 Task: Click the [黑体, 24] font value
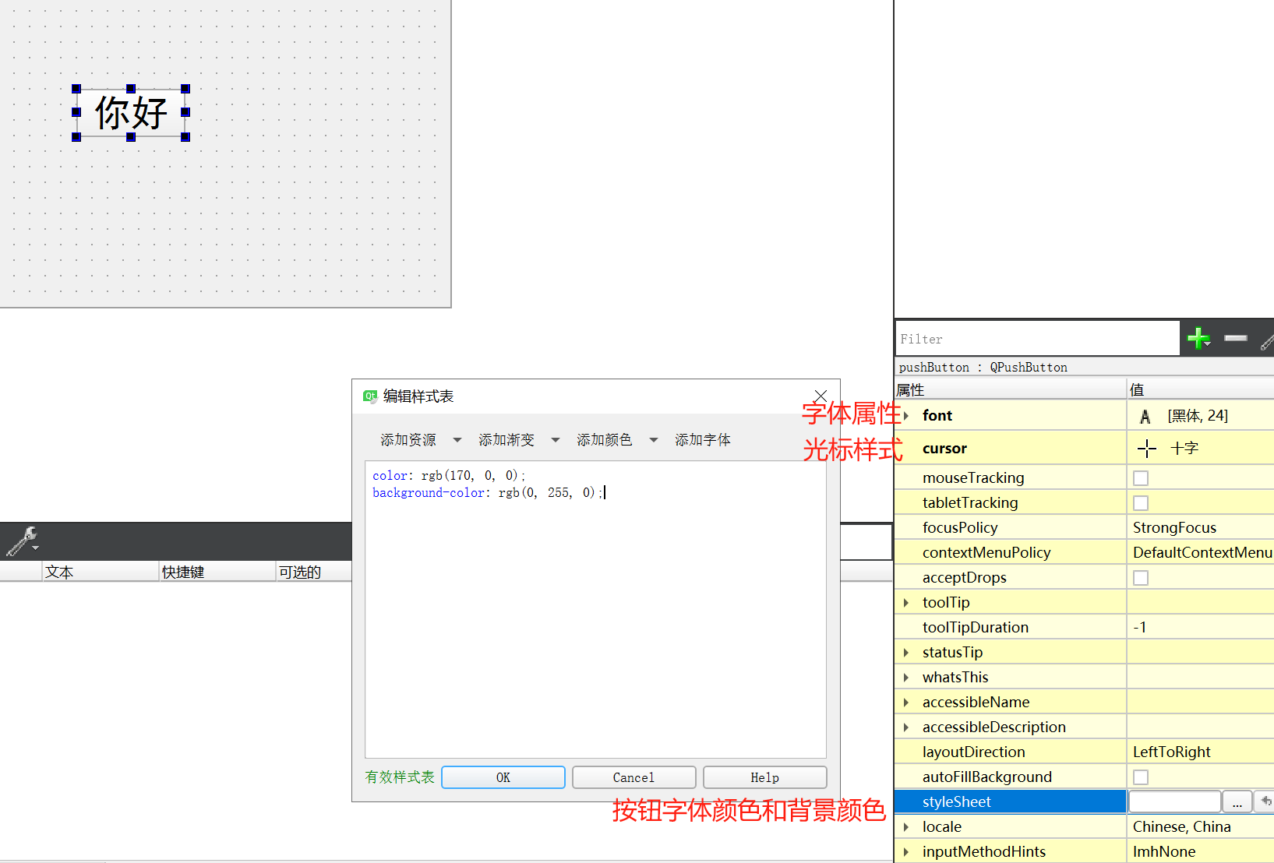pos(1198,416)
